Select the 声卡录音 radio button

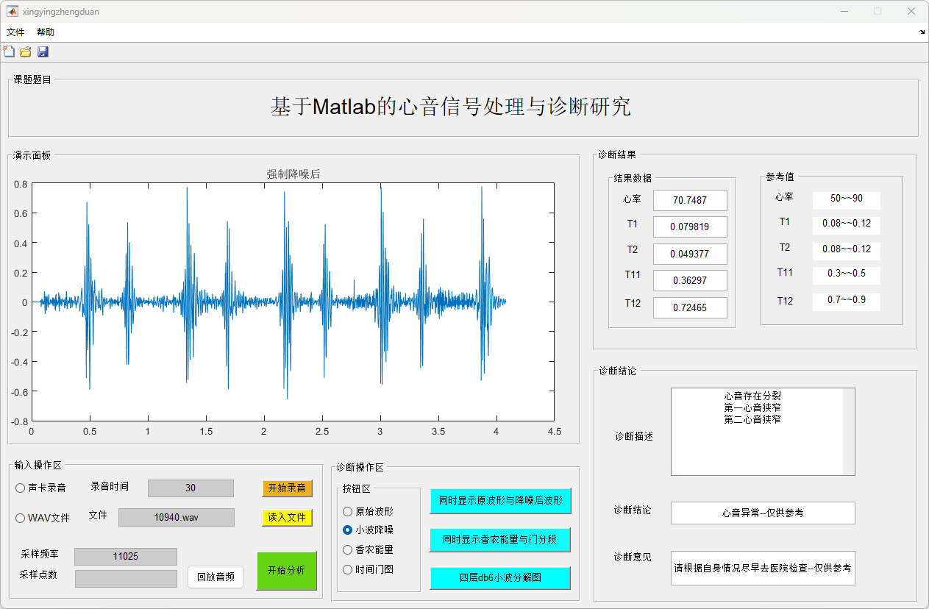21,488
